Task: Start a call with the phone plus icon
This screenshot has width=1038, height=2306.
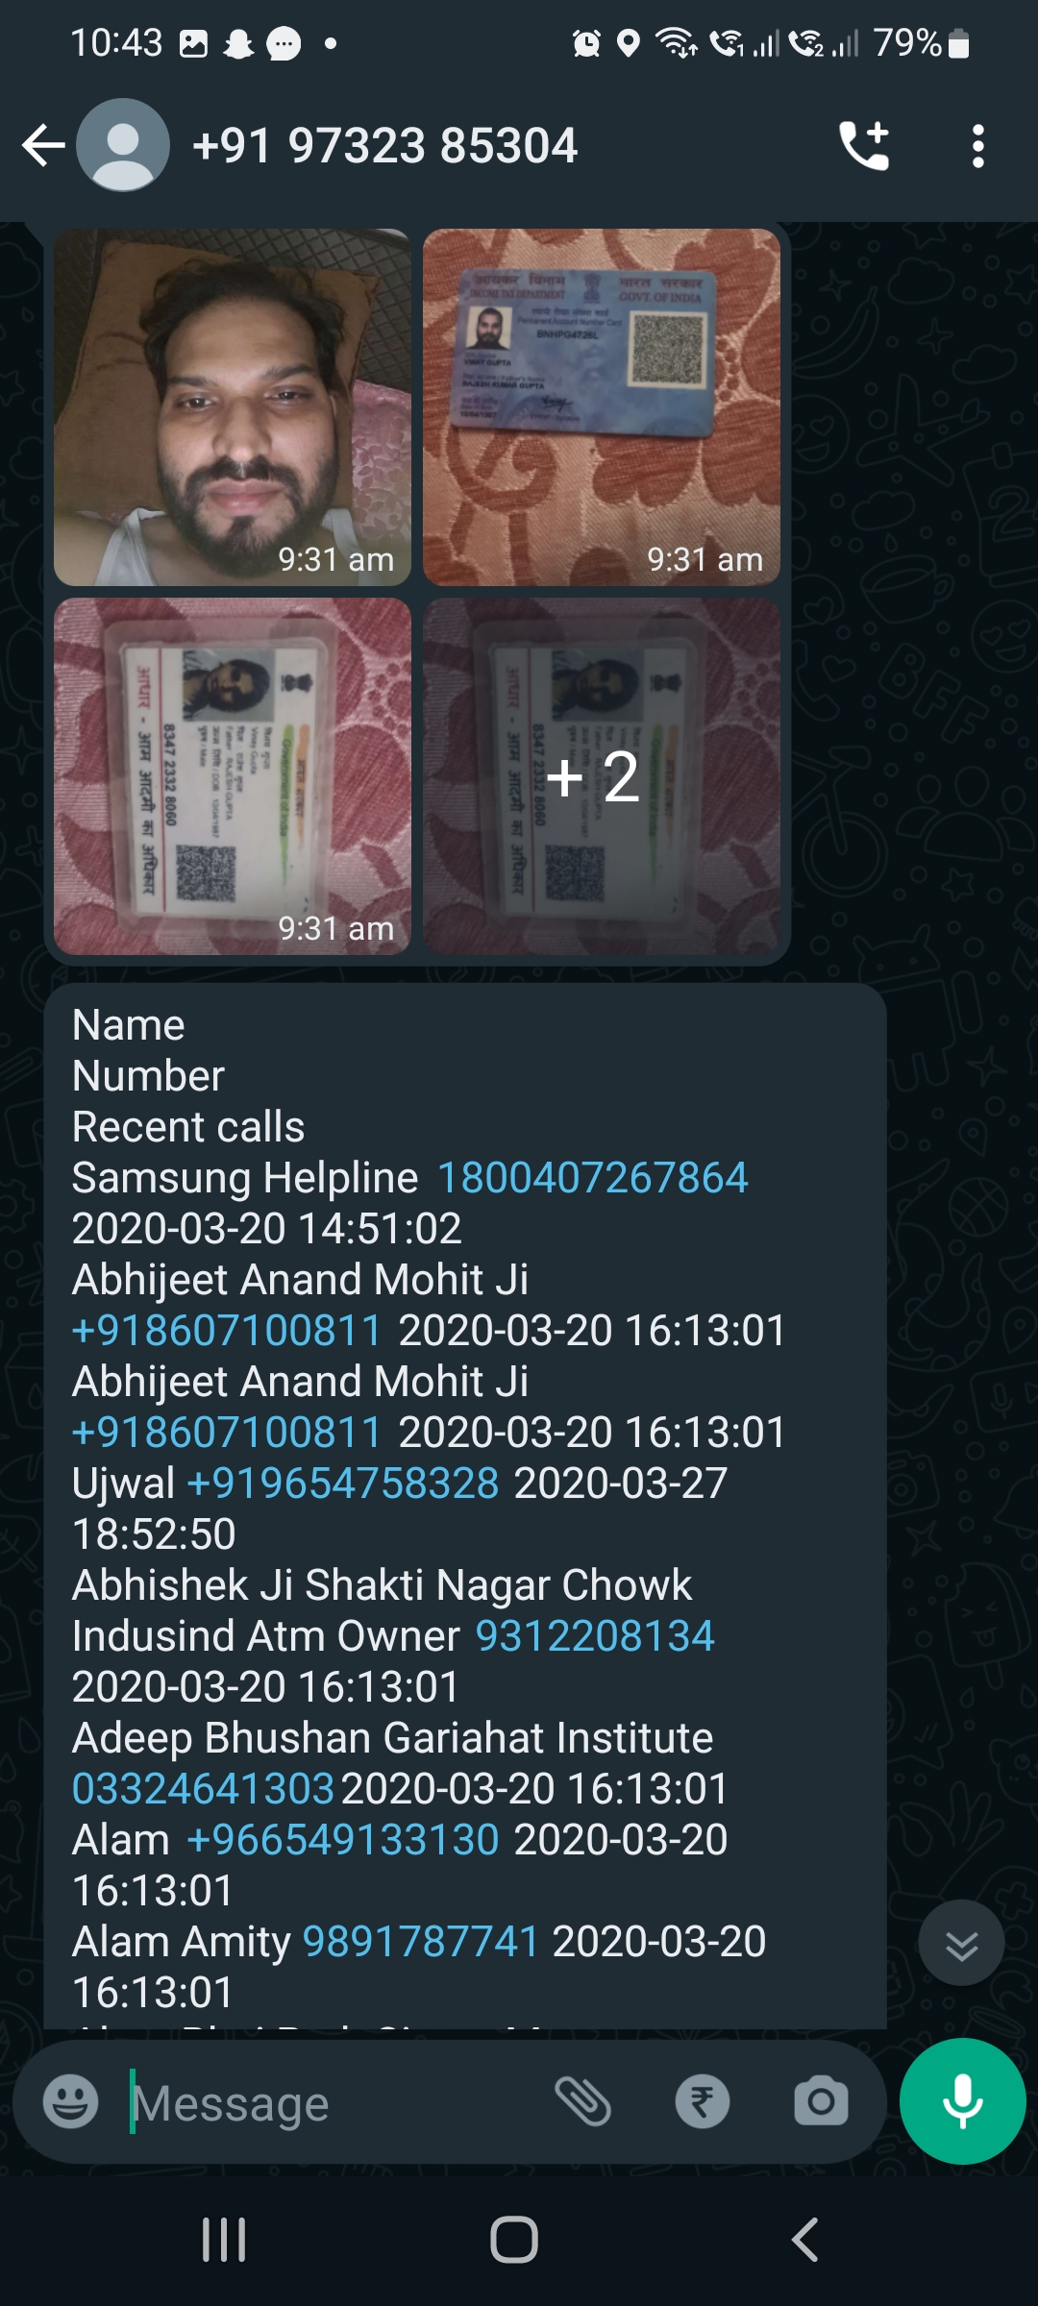Action: pyautogui.click(x=864, y=146)
